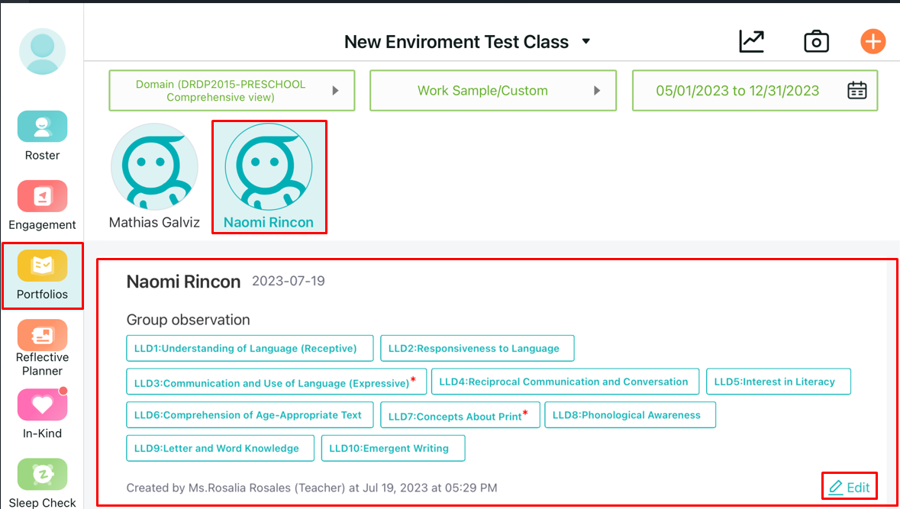Open the Reflective Planner icon
This screenshot has width=900, height=509.
click(x=42, y=336)
